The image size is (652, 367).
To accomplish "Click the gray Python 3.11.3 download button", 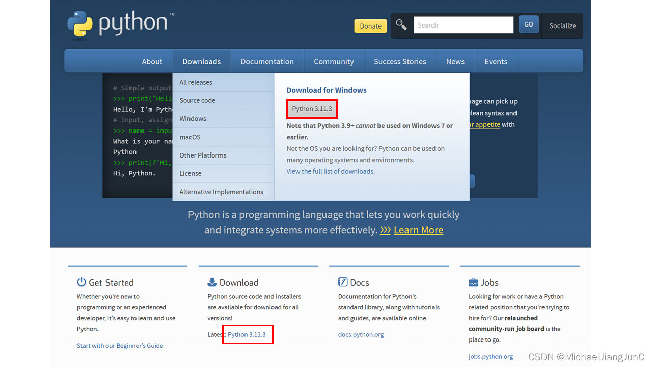I will click(312, 109).
